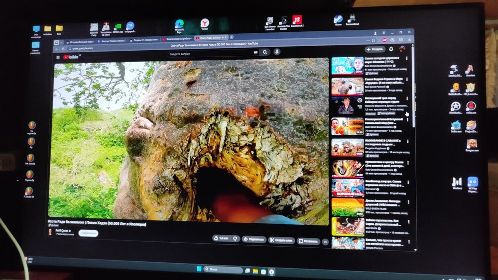Open the Yandex browser taskbar icon
Image resolution: width=498 pixels, height=280 pixels.
pos(271,272)
